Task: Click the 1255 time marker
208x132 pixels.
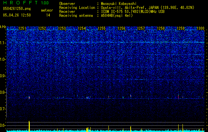Action: 102,28
